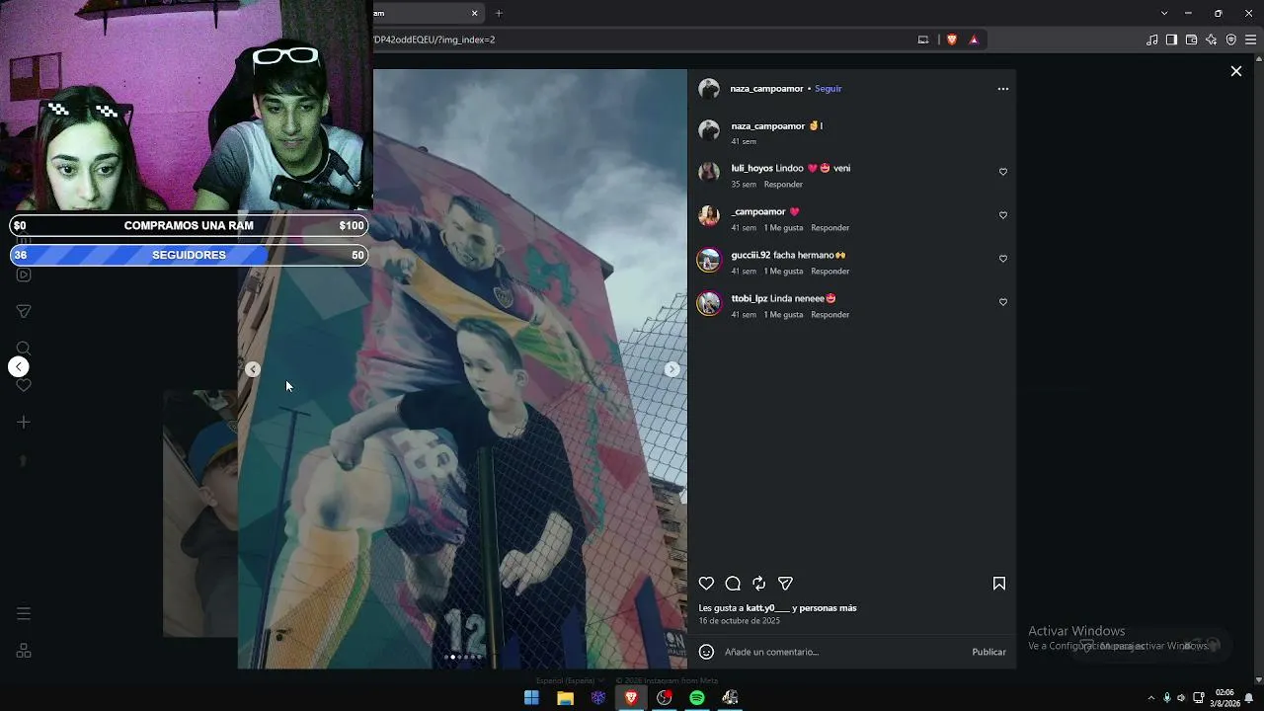This screenshot has width=1264, height=711.
Task: Save the post with the bookmark icon
Action: click(999, 584)
